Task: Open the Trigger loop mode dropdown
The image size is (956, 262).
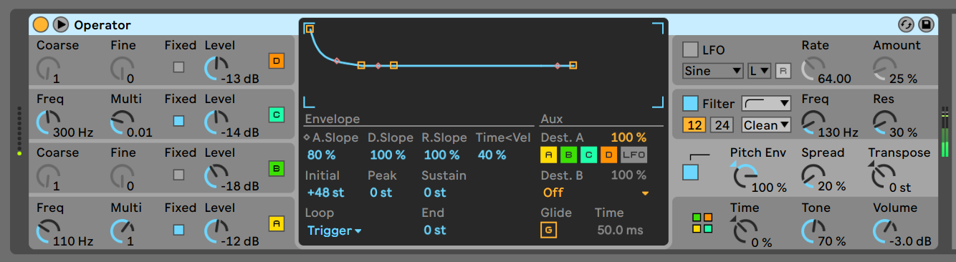Action: point(334,231)
